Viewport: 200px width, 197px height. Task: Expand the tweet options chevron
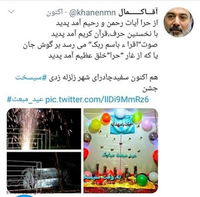[11, 12]
